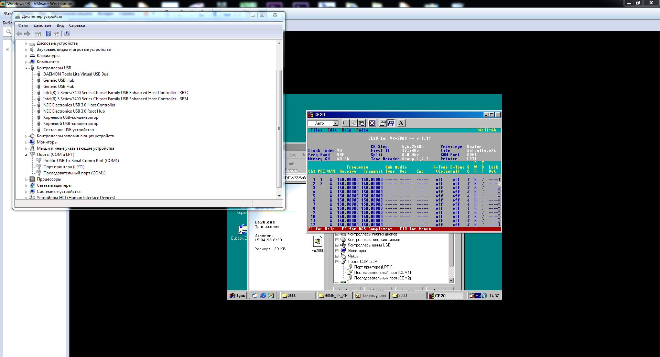This screenshot has height=357, width=660.
Task: Collapse the Контроллеры USB node
Action: (x=26, y=68)
